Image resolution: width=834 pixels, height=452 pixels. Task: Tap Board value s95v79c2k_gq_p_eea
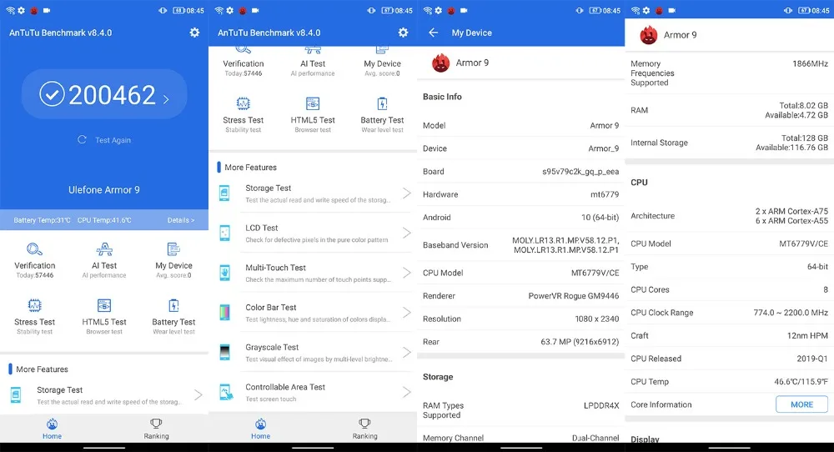[580, 172]
